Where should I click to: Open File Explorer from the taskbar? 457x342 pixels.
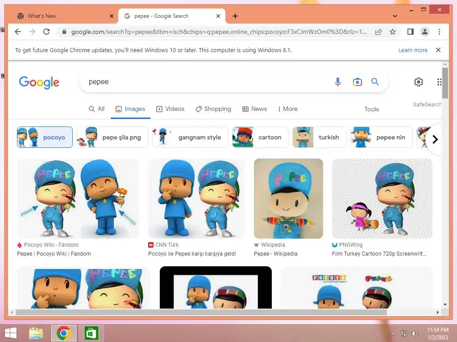coord(36,333)
